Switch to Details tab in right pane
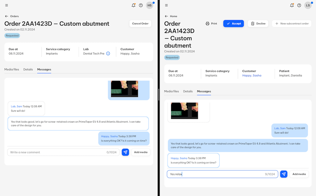This screenshot has height=196, width=316. click(188, 91)
